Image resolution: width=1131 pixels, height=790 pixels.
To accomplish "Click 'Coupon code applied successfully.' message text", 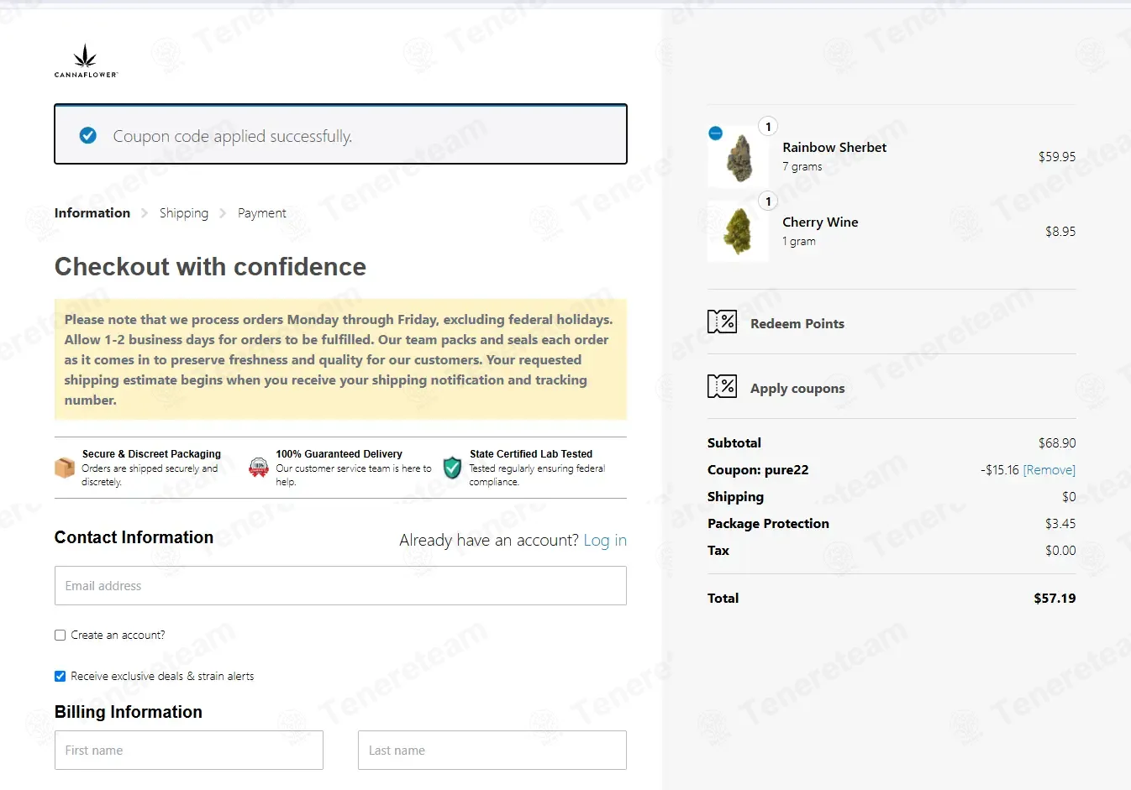I will [x=233, y=136].
